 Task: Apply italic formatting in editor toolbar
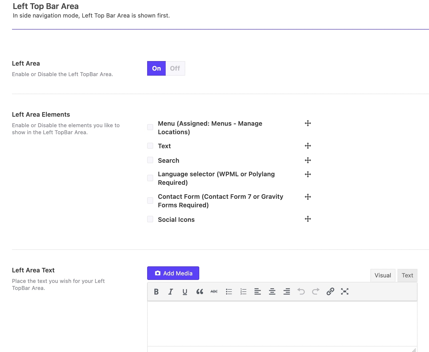click(x=170, y=292)
